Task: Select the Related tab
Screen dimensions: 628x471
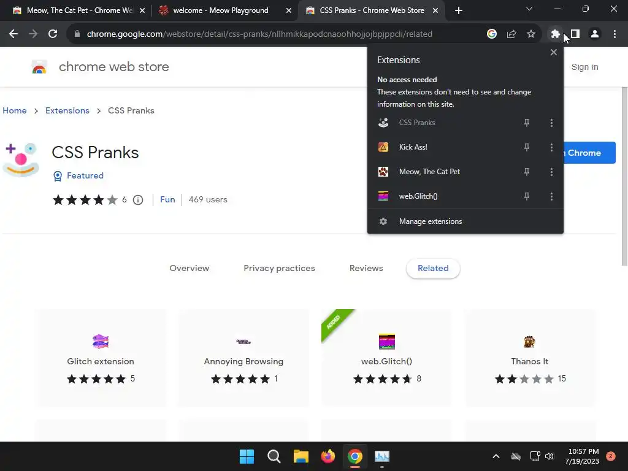Action: 433,269
